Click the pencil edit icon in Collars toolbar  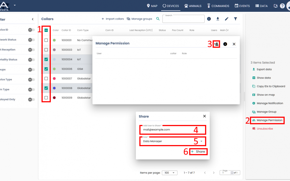pyautogui.click(x=227, y=19)
